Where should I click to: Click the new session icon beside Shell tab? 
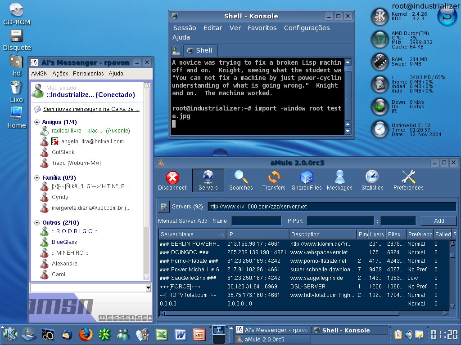pyautogui.click(x=176, y=51)
